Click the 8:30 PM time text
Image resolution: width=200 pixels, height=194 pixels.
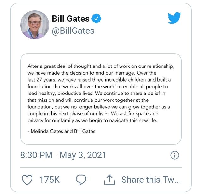click(36, 155)
